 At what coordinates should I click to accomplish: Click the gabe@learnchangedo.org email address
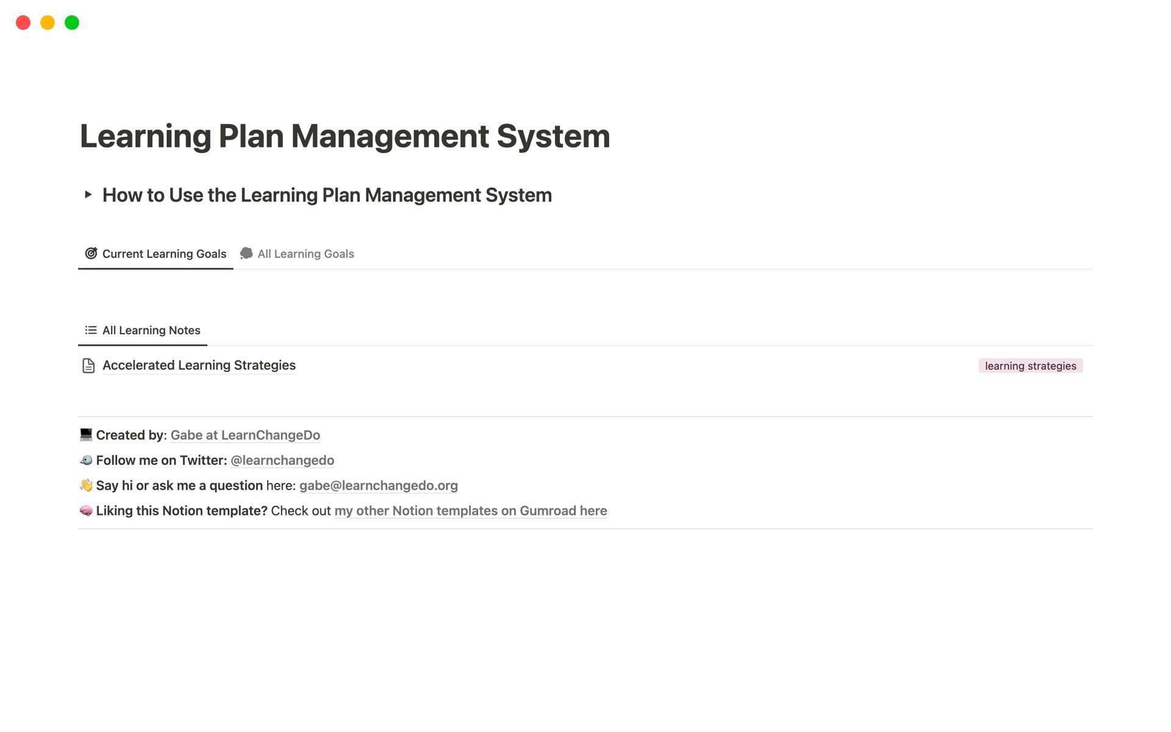[x=378, y=485]
